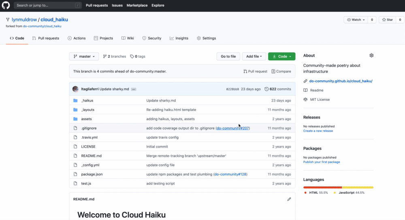
Task: Click the LICENSE file icon
Action: (75, 146)
